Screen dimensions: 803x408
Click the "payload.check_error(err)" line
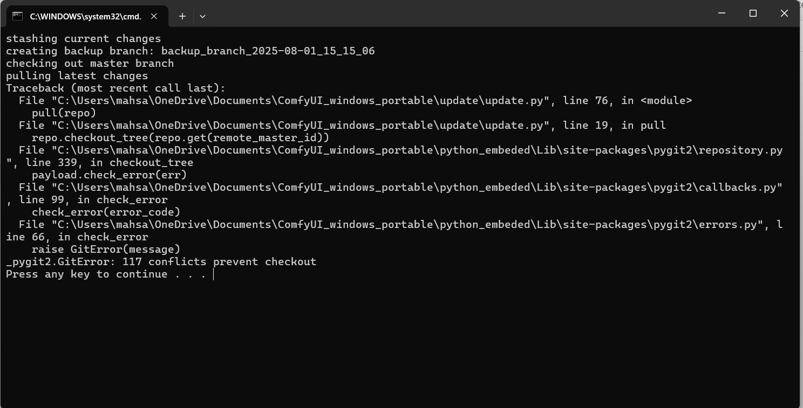pyautogui.click(x=109, y=175)
